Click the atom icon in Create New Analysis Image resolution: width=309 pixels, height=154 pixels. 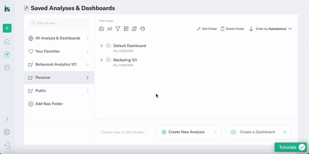point(164,132)
